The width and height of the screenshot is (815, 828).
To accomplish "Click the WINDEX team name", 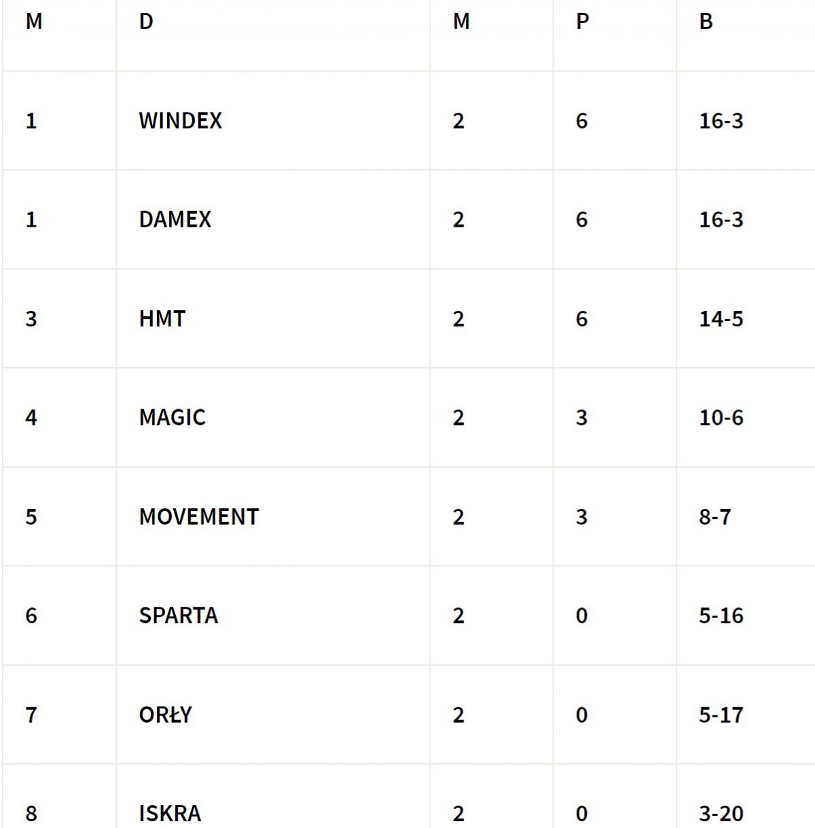I will click(180, 121).
